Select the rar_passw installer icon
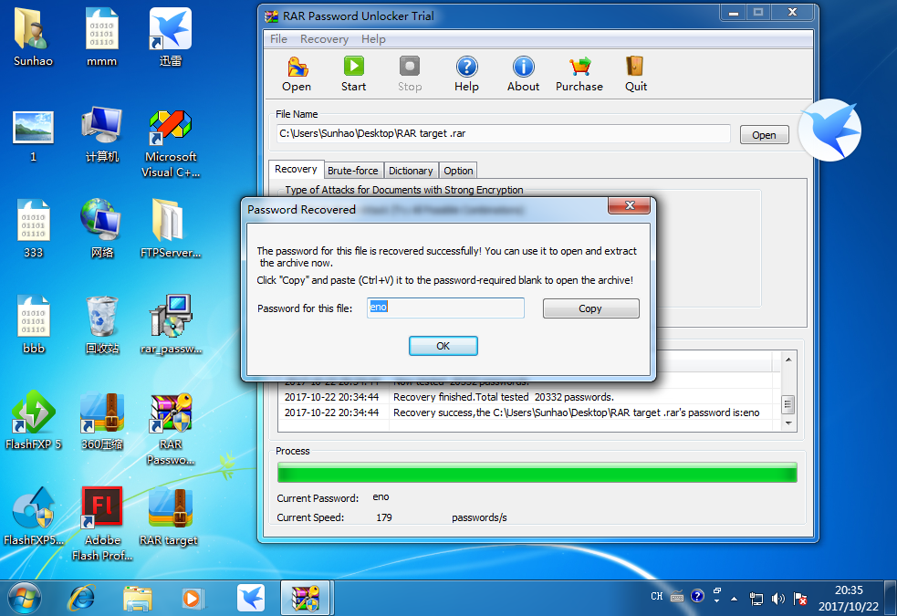The image size is (897, 616). point(171,325)
